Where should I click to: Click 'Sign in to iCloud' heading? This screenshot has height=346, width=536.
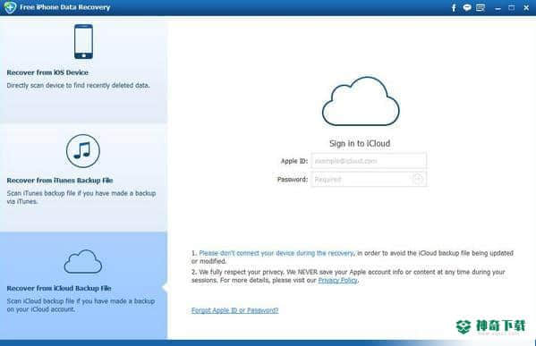pos(360,143)
